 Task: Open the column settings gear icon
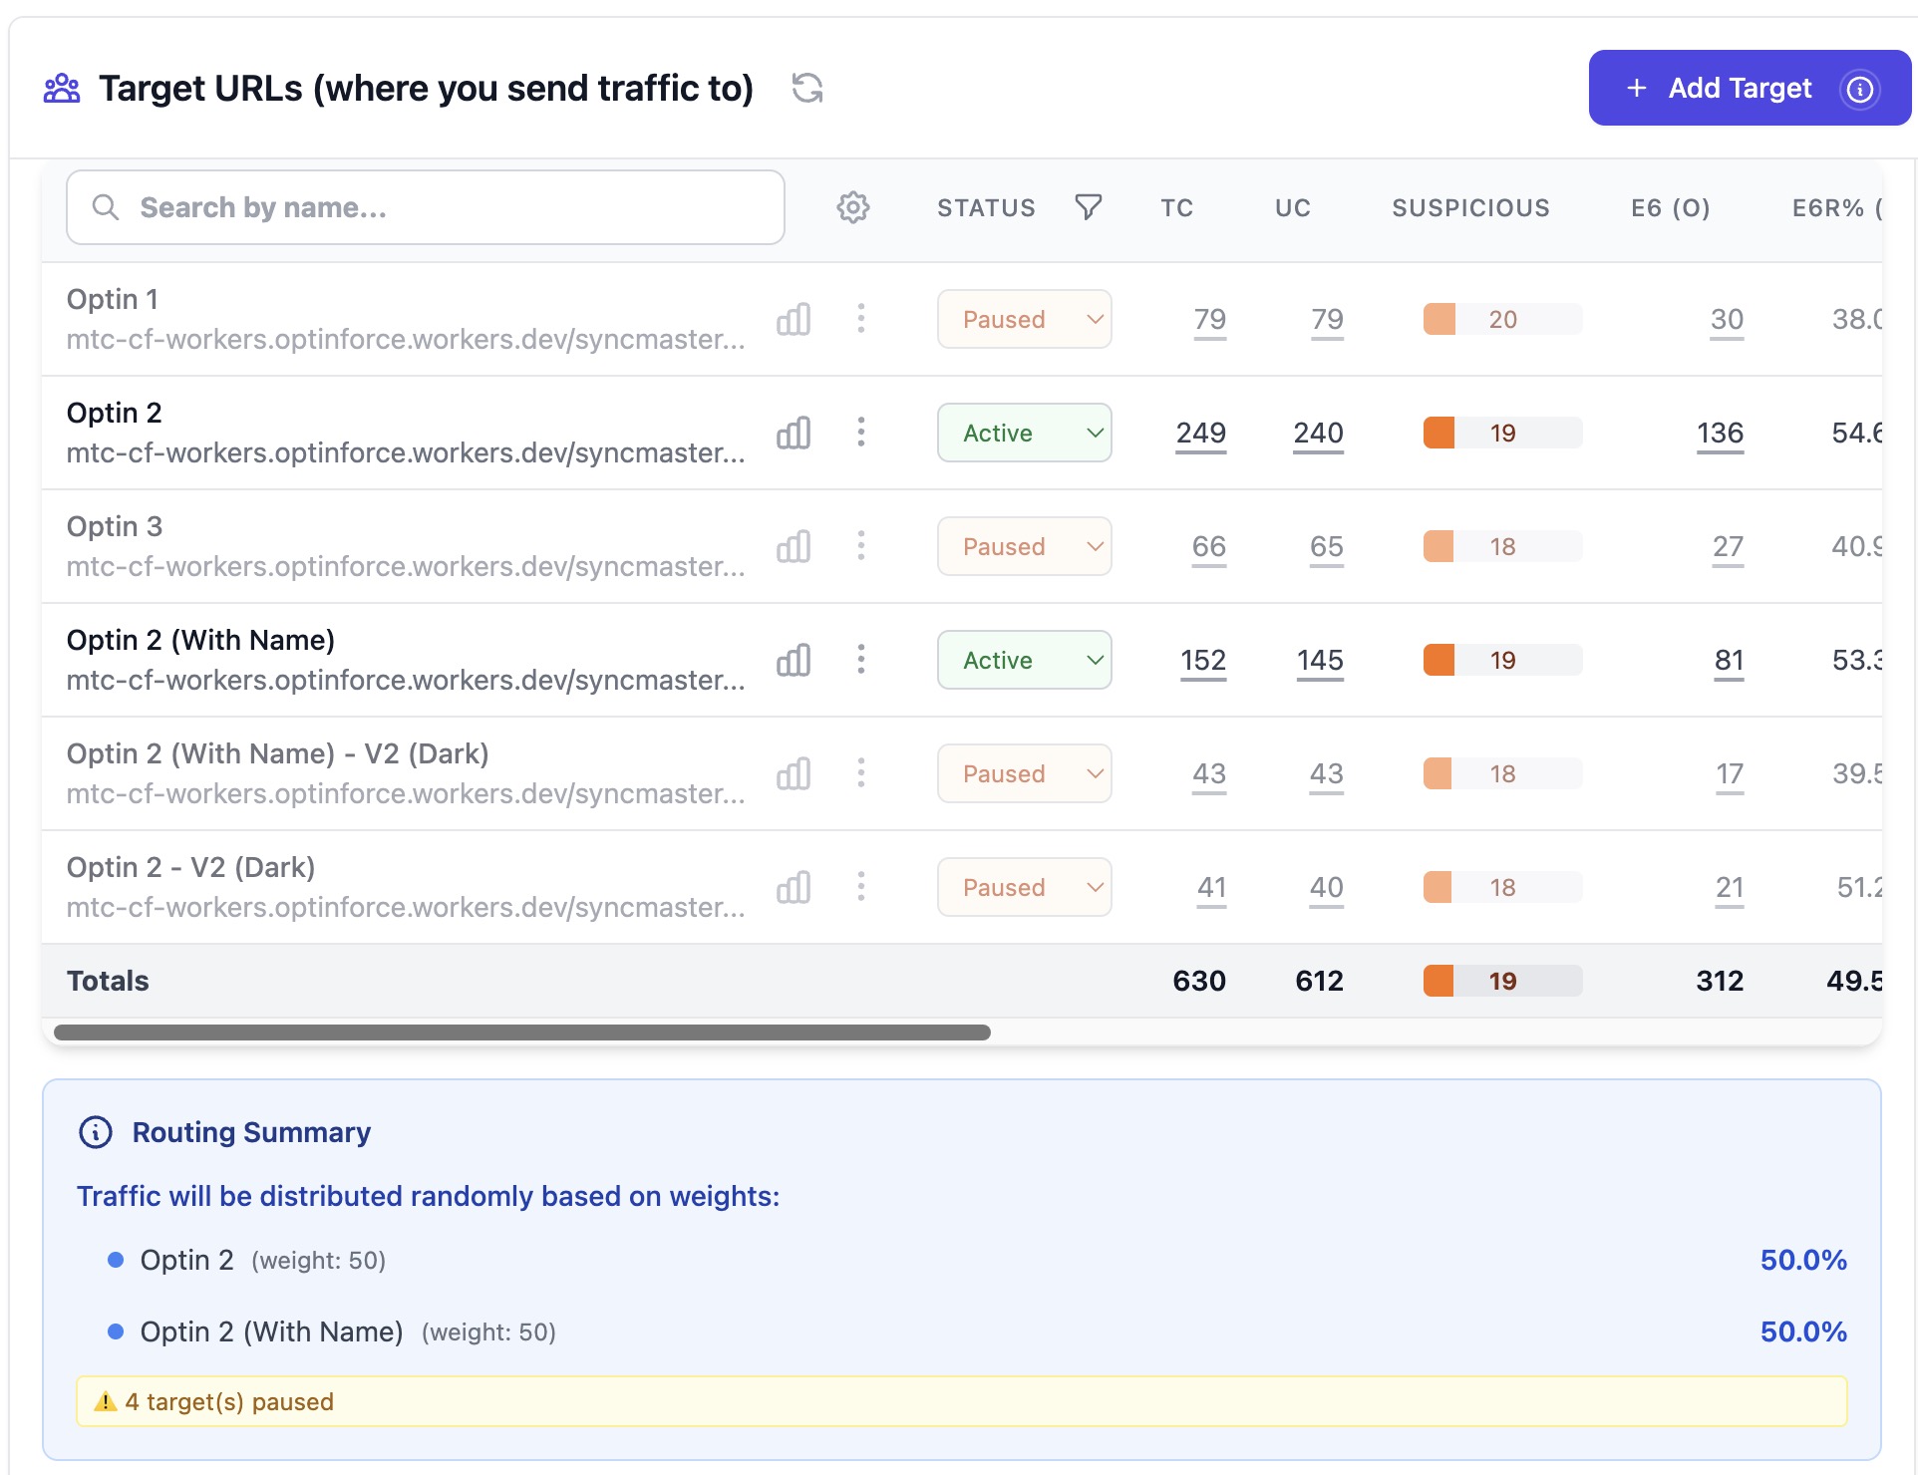tap(852, 207)
